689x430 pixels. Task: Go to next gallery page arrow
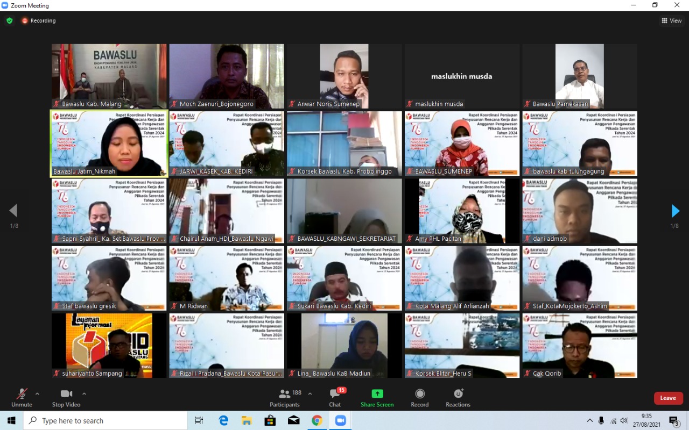click(x=675, y=211)
